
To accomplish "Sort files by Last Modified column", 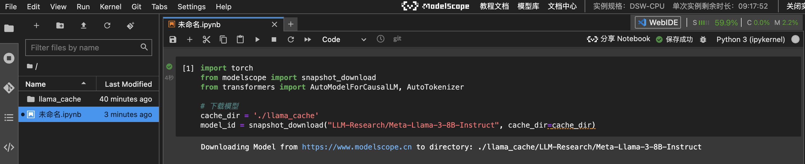I will coord(128,84).
